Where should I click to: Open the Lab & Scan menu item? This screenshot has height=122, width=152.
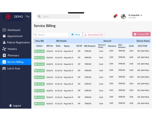click(x=14, y=68)
